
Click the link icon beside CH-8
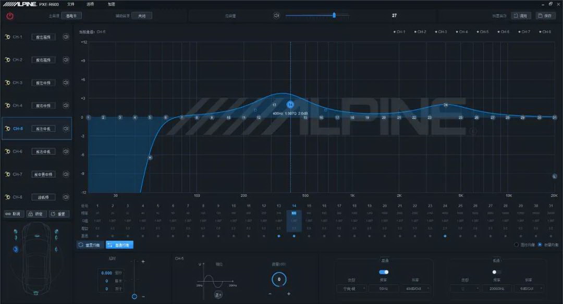(7, 197)
